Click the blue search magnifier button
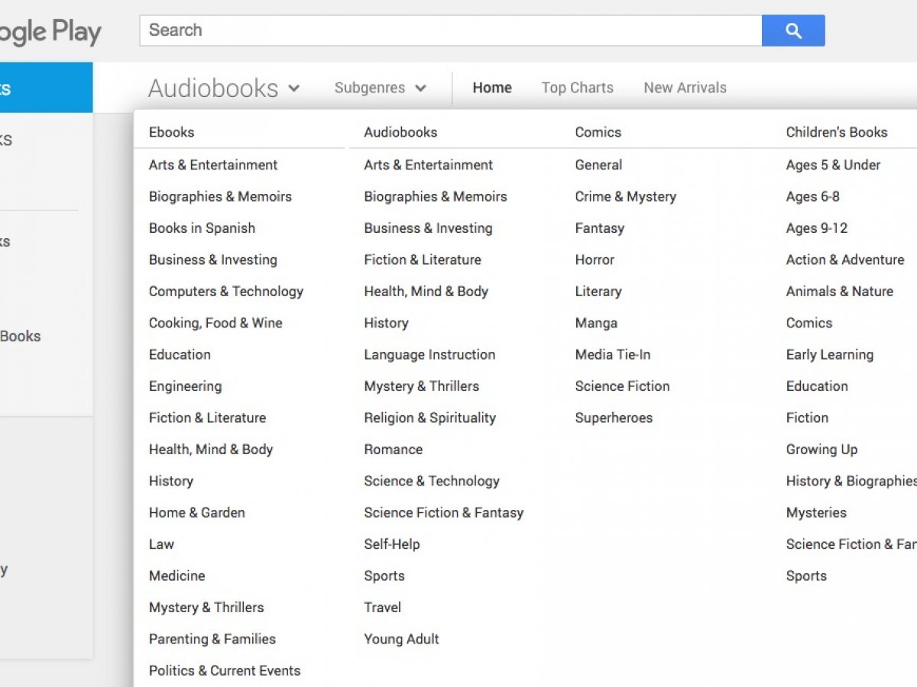 pos(793,31)
